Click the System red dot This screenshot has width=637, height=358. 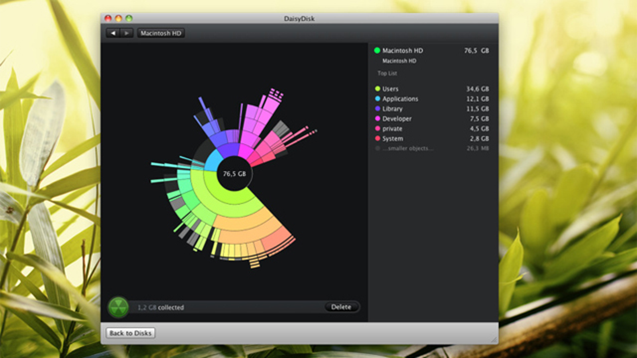(377, 138)
